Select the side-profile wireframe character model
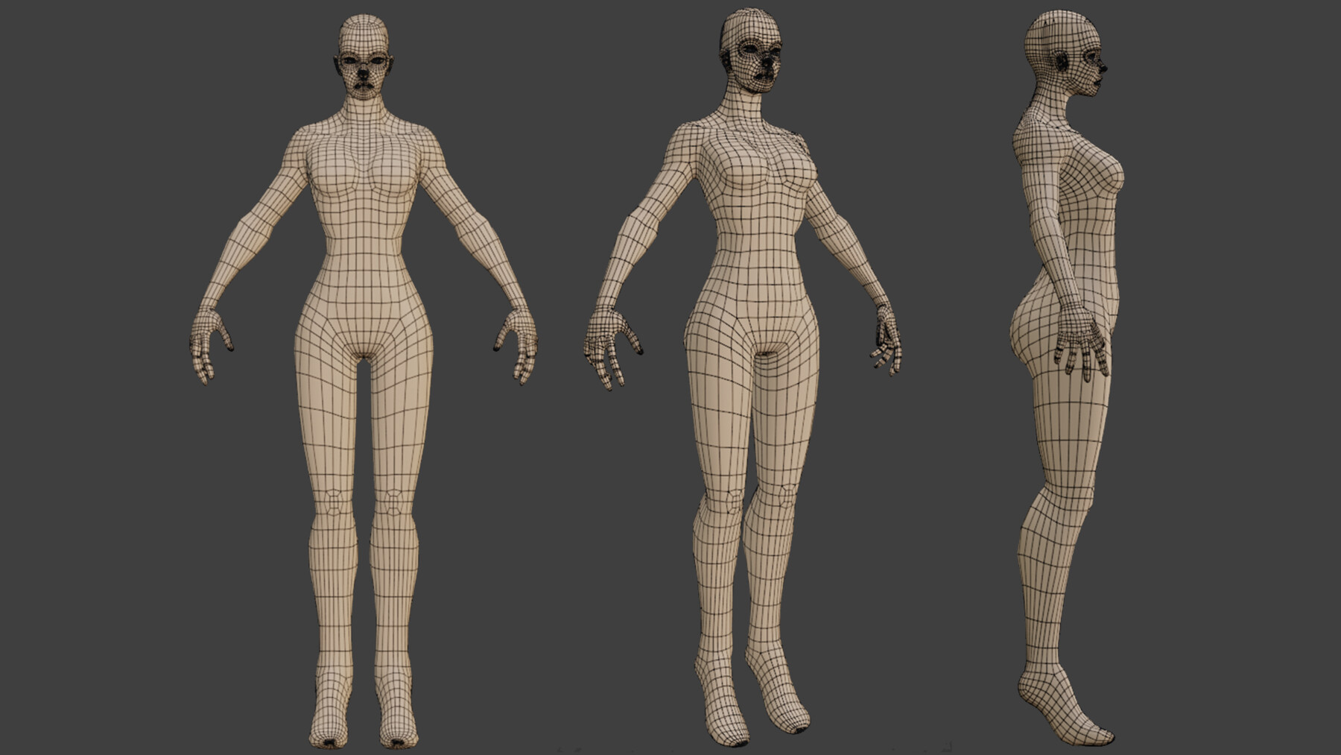1341x755 pixels. [1068, 376]
